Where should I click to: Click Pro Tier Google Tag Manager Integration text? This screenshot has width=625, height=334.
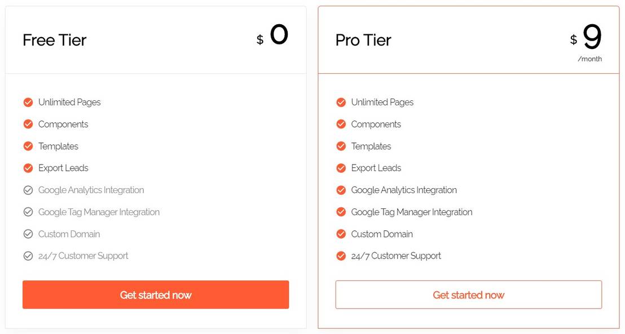coord(412,212)
